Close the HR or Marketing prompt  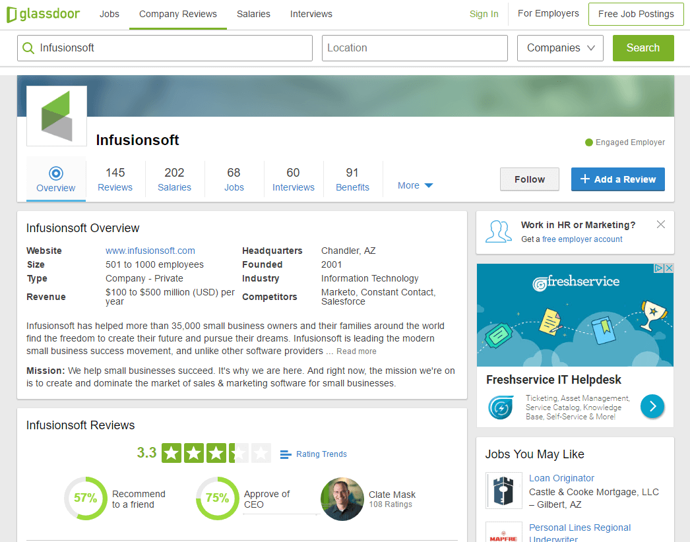pyautogui.click(x=660, y=224)
